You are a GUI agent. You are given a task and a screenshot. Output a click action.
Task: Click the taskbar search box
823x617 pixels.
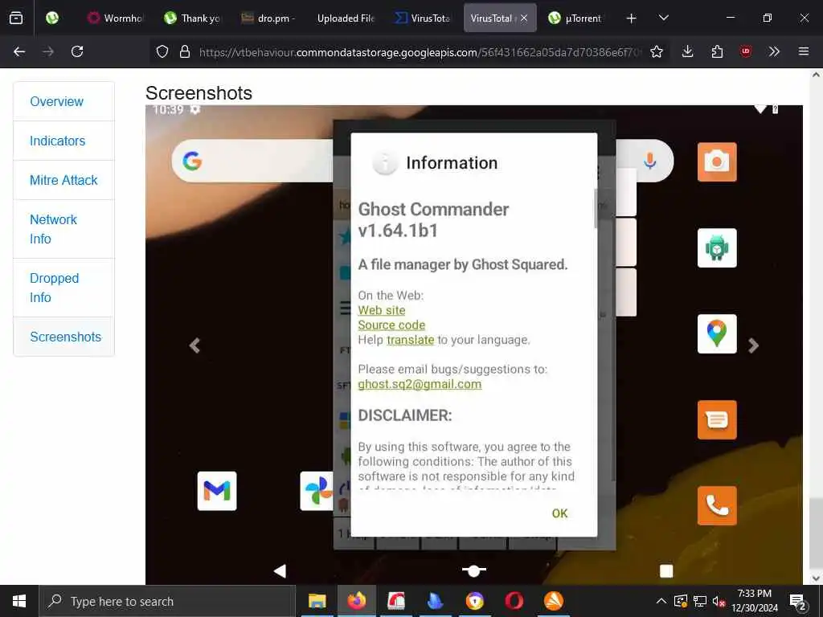[167, 601]
